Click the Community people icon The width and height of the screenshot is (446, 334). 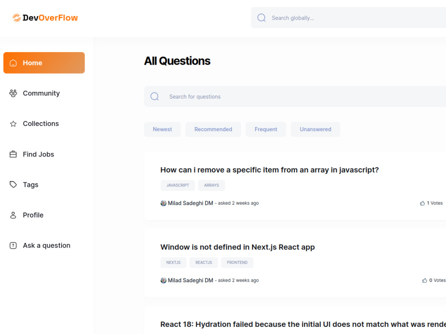pos(13,93)
